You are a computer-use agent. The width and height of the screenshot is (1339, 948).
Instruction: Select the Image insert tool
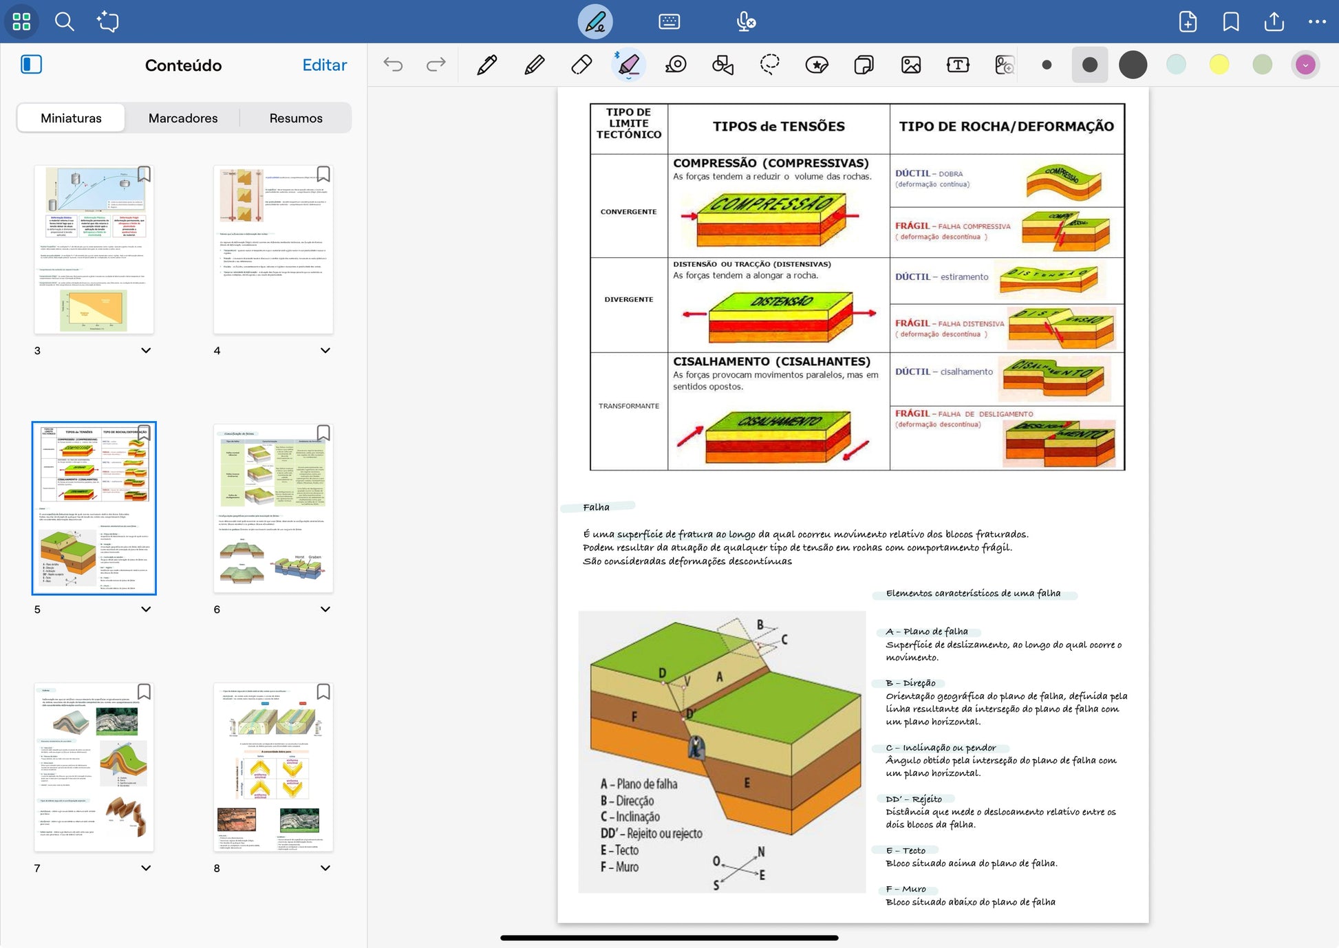click(x=910, y=65)
